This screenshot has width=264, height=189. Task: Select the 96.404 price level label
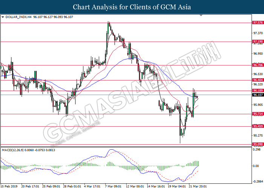tap(258, 80)
